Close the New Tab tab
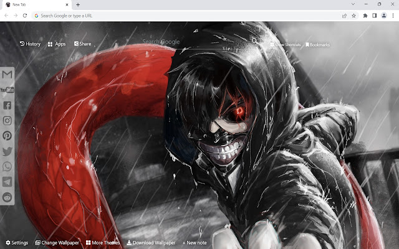The height and width of the screenshot is (249, 399). click(67, 4)
